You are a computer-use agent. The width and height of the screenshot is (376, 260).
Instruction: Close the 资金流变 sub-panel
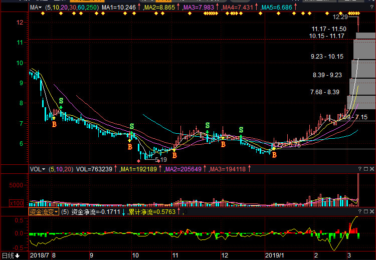(x=372, y=211)
